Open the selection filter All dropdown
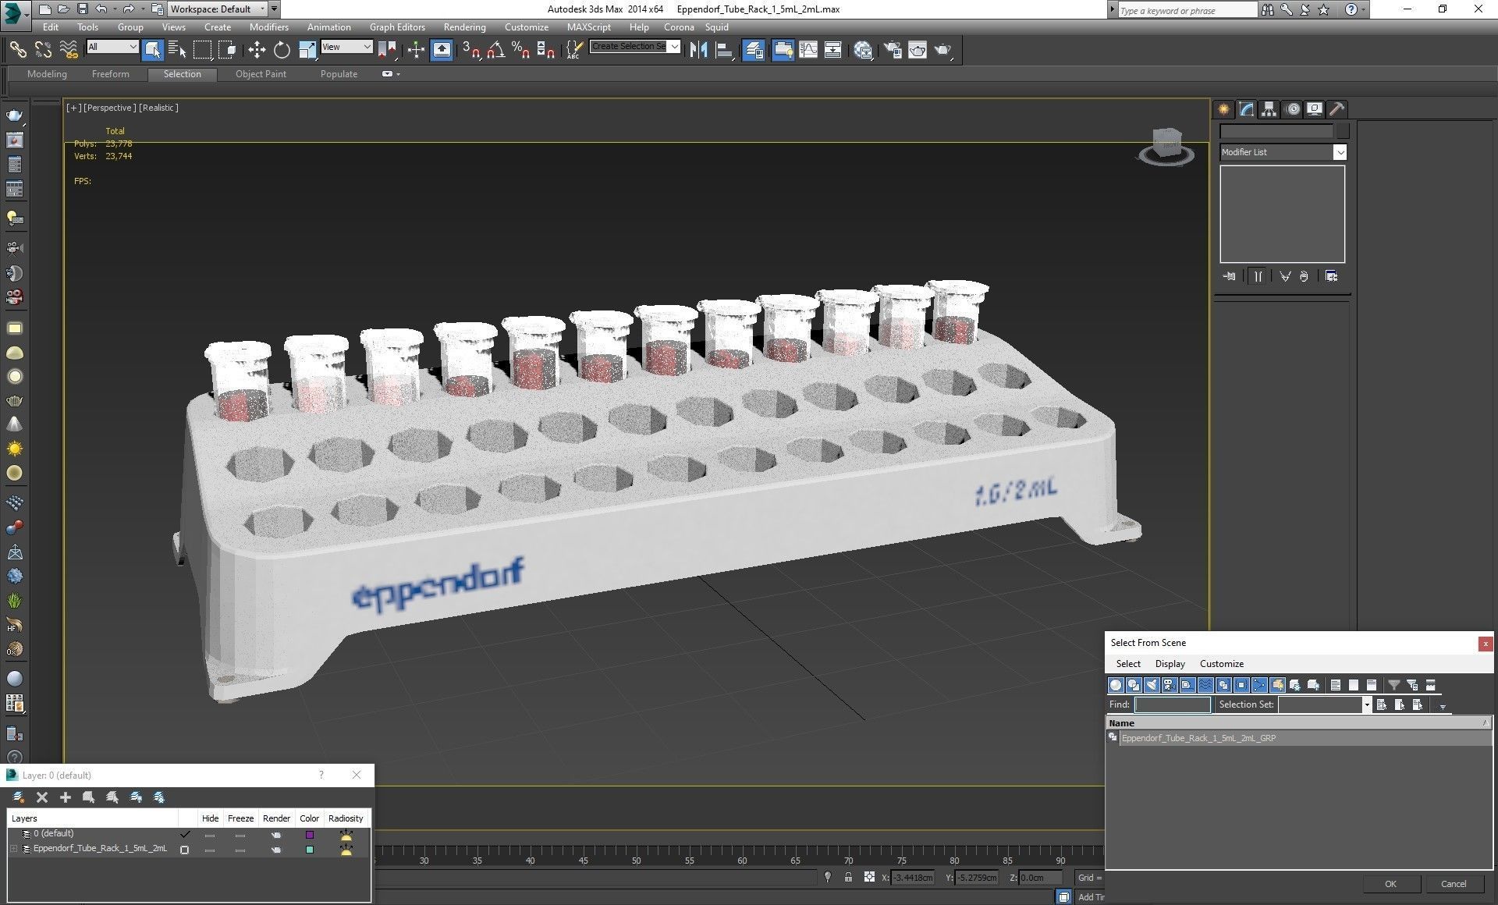The image size is (1498, 905). click(x=112, y=47)
